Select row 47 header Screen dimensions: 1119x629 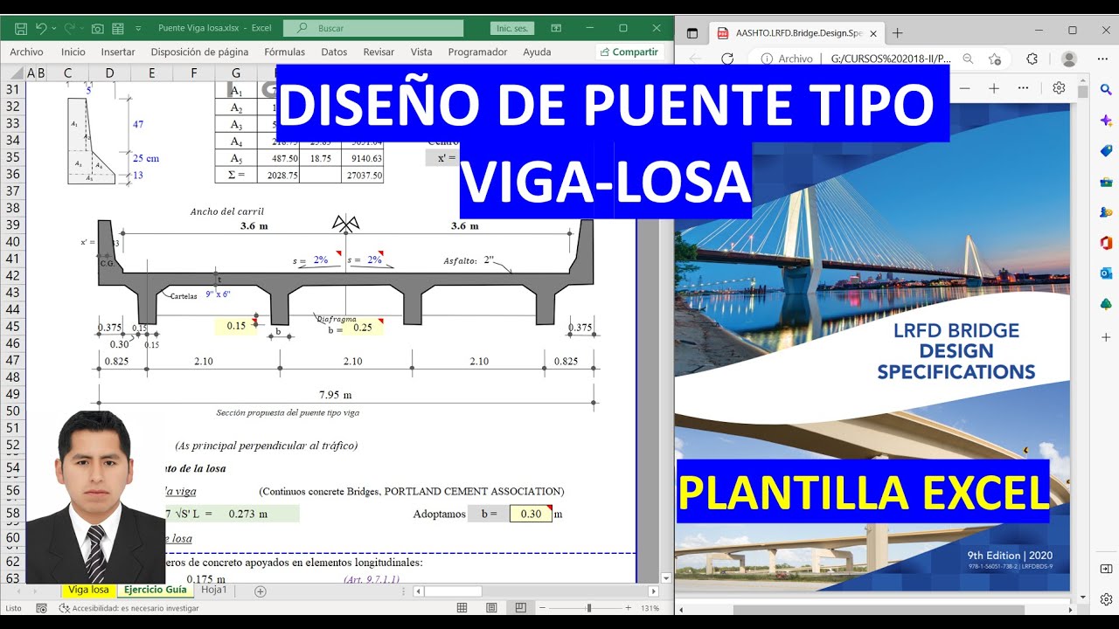click(x=13, y=360)
